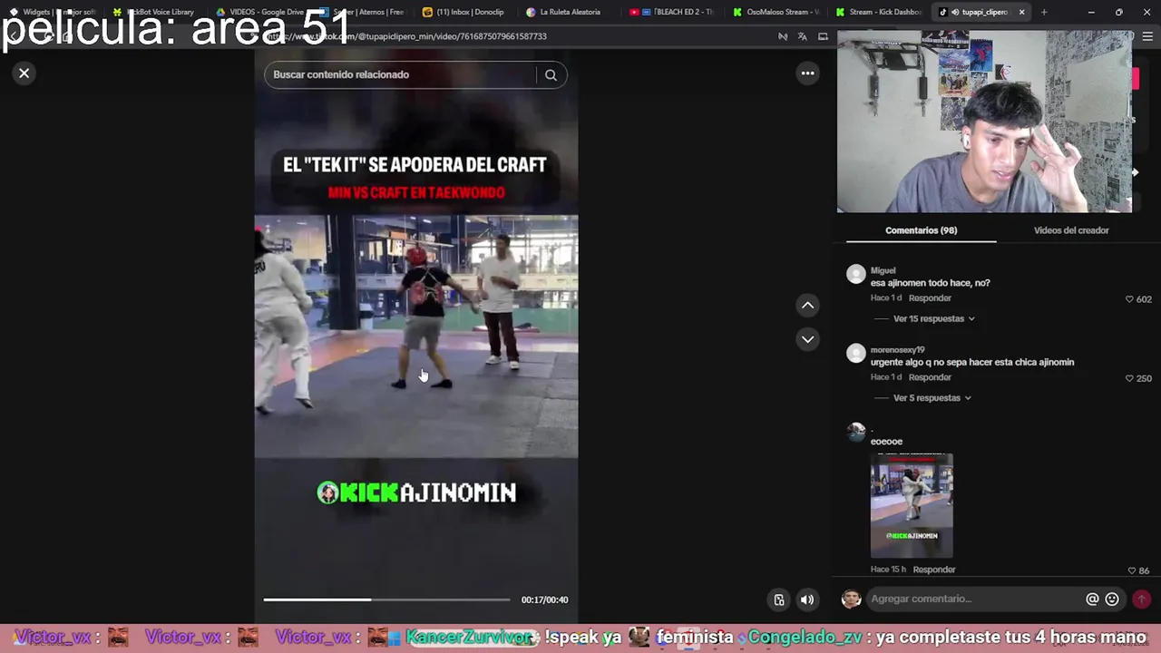Open the 'eoeooe' commenter's avatar
Image resolution: width=1161 pixels, height=653 pixels.
coord(856,433)
